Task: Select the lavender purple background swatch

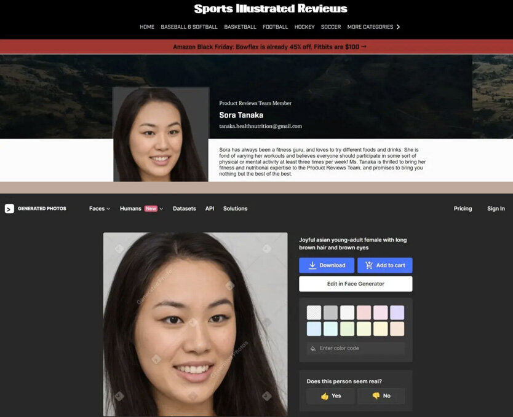Action: coord(397,313)
